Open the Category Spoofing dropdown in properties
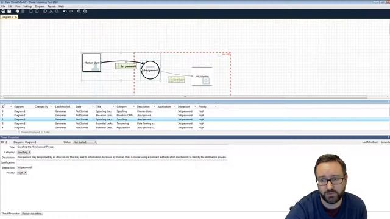The width and height of the screenshot is (390, 219). [24, 153]
